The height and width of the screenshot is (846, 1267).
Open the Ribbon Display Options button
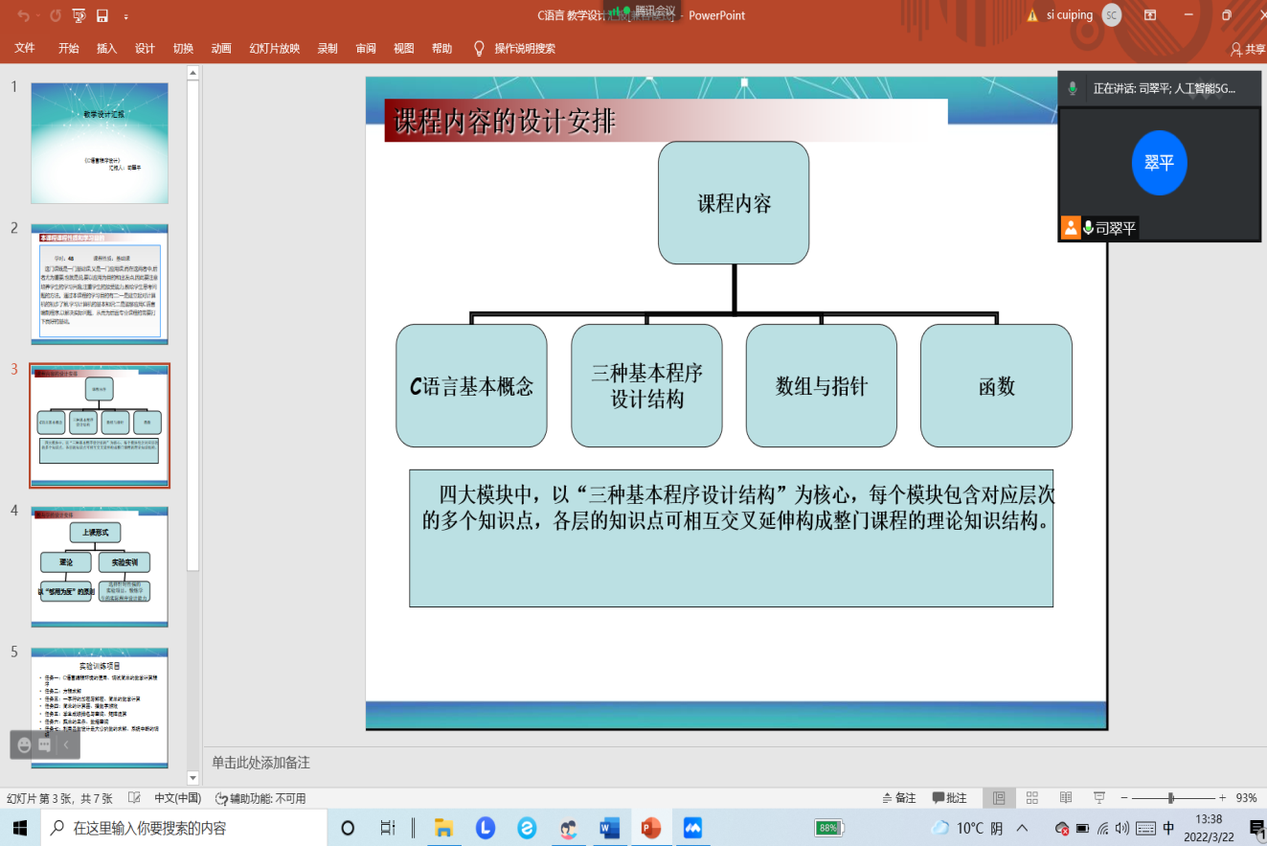1150,15
